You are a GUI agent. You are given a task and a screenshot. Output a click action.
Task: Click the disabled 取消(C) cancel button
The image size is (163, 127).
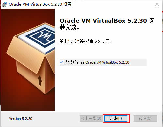(x=145, y=118)
